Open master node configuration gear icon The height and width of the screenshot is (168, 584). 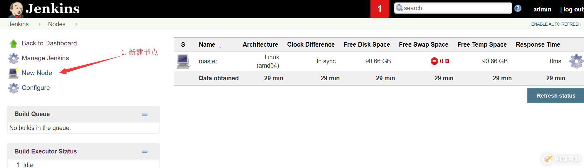click(x=576, y=61)
